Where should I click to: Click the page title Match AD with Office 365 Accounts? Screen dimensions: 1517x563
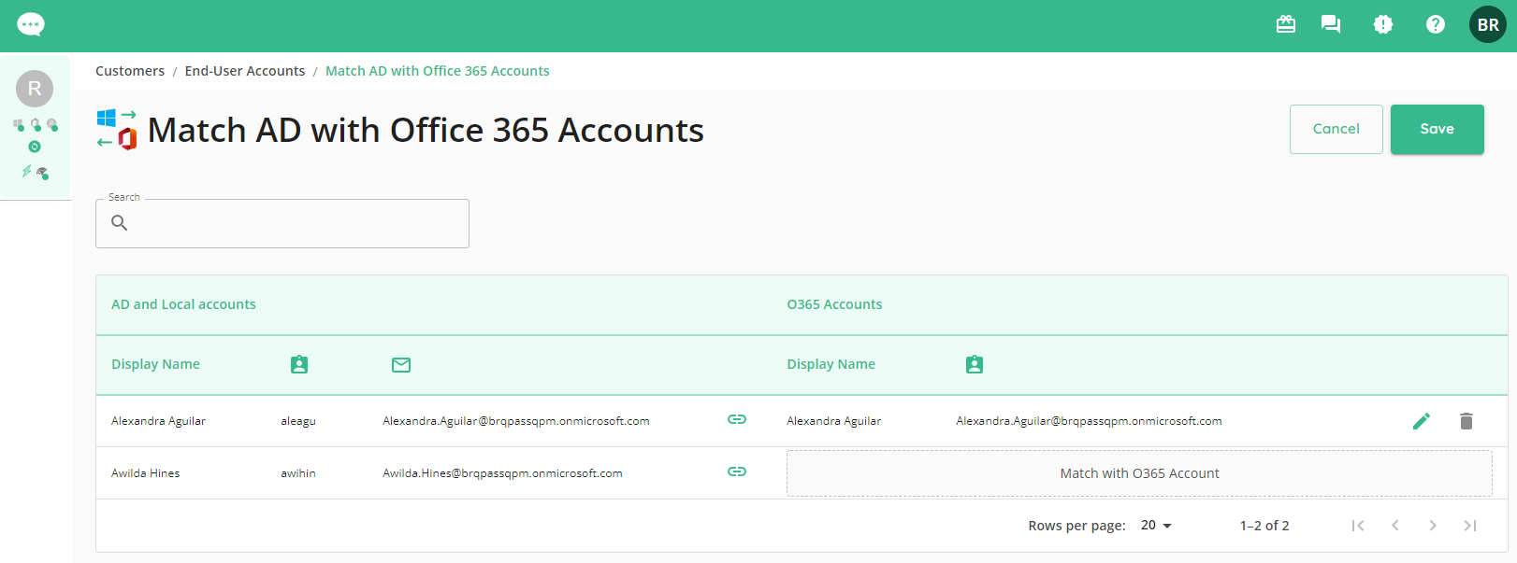pos(426,131)
